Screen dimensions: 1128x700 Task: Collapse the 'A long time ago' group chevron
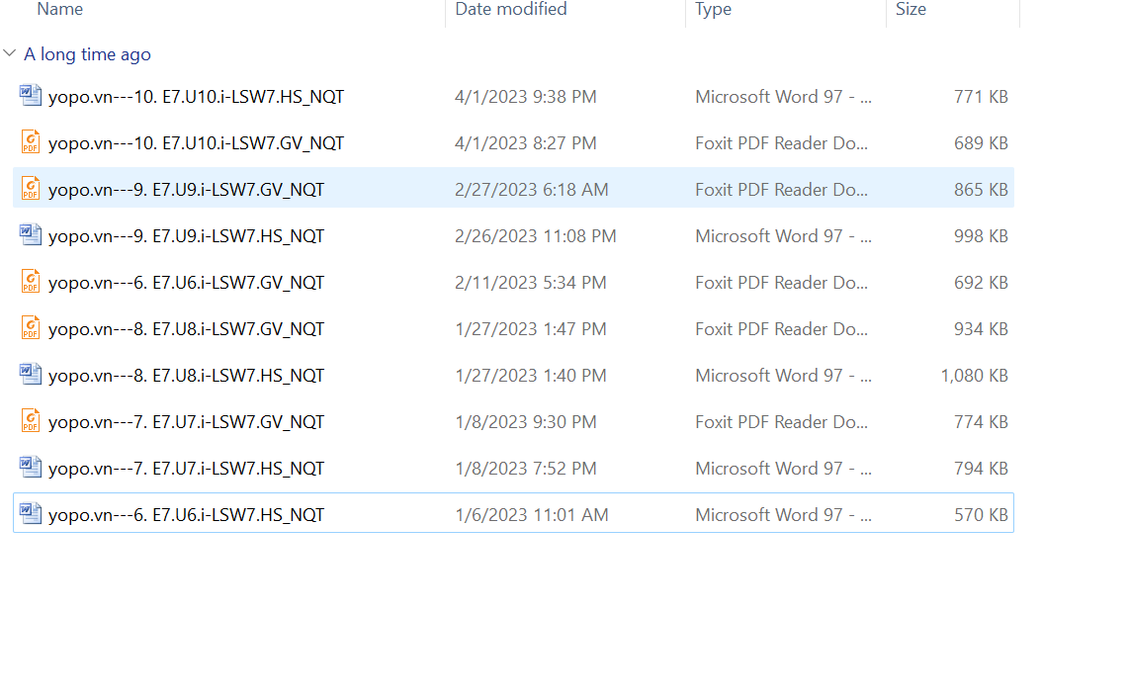(x=10, y=54)
